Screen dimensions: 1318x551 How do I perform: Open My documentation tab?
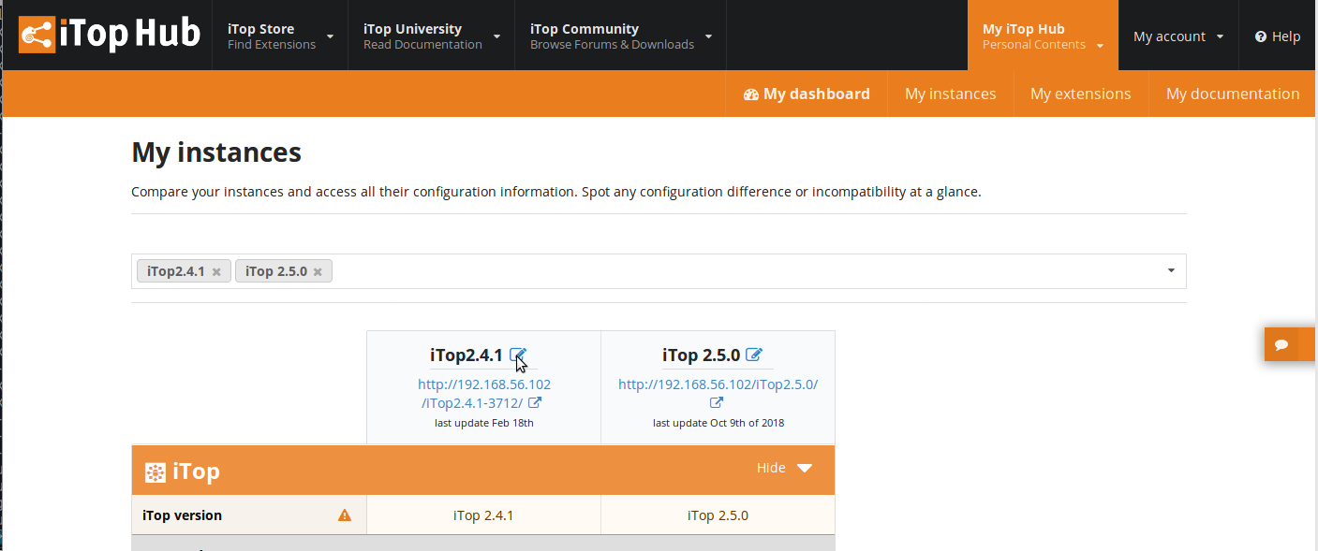pos(1232,94)
